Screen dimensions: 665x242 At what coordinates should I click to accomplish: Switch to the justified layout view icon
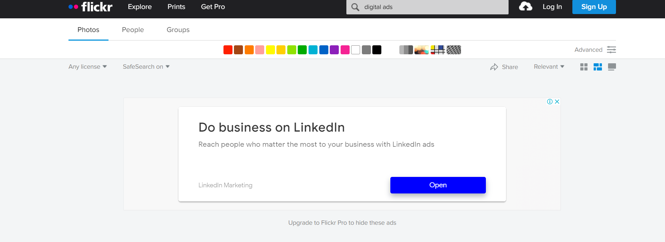coord(598,67)
